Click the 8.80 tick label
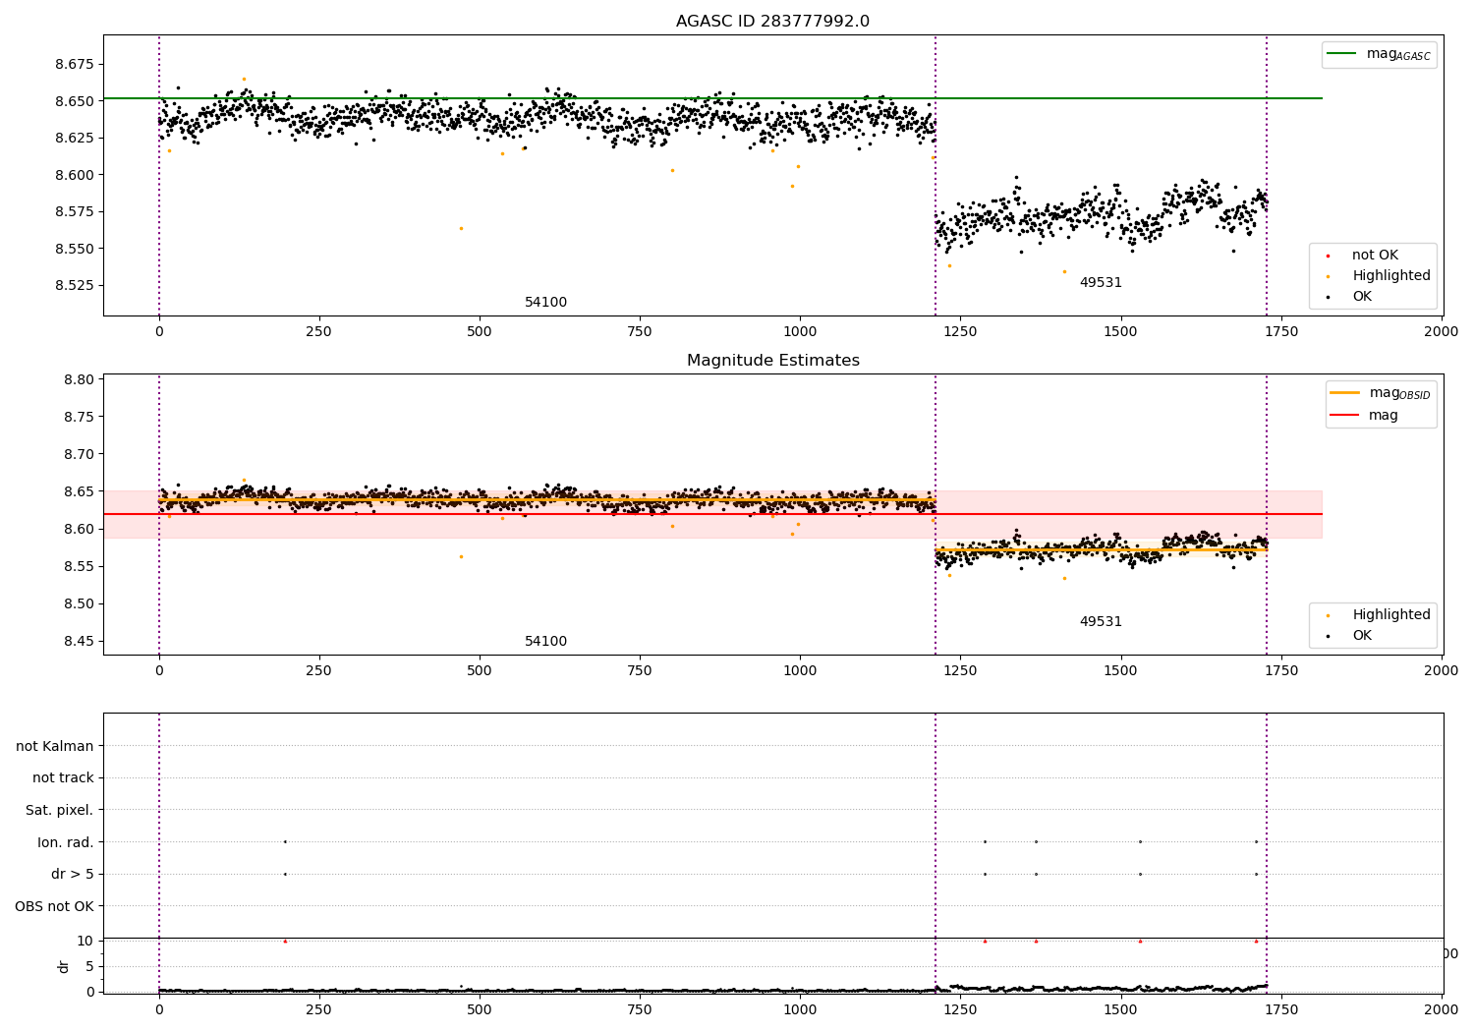Viewport: 1474px width, 1032px height. tap(79, 379)
